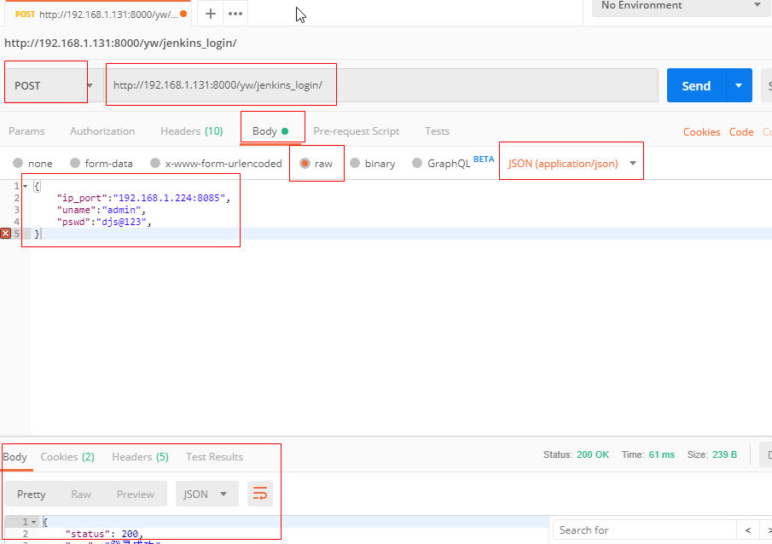Screen dimensions: 772x544
Task: Show the Test Results tab
Action: click(x=215, y=457)
